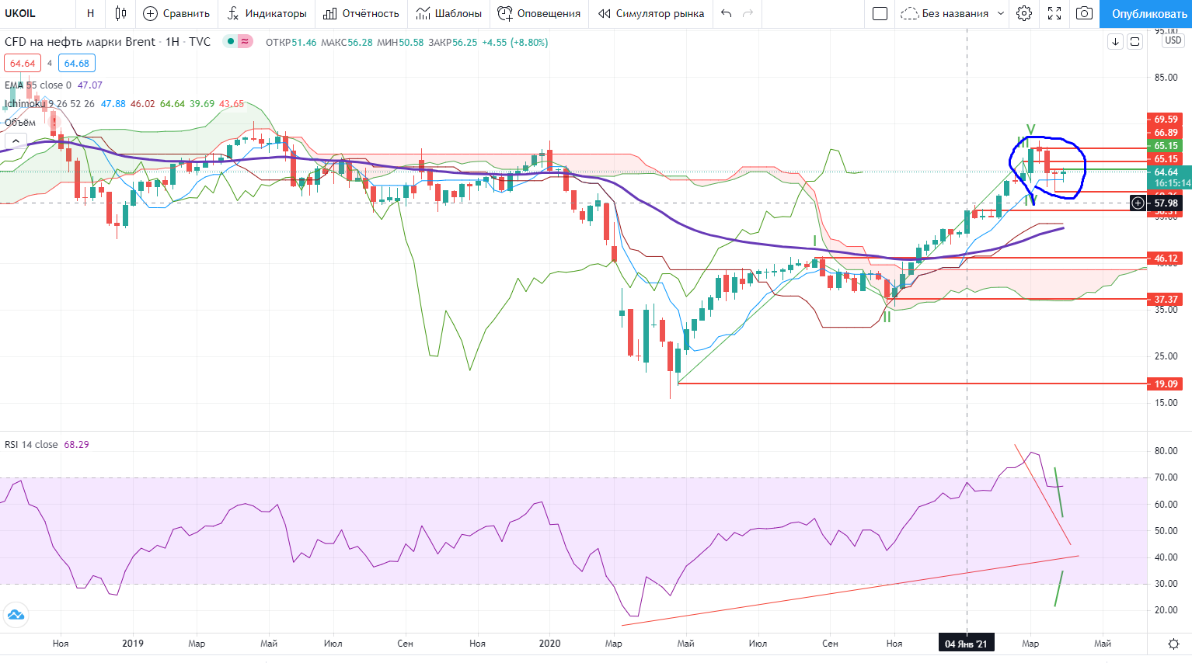Image resolution: width=1192 pixels, height=663 pixels.
Task: Collapse the indicator legend with arrow toggle
Action: [x=16, y=141]
